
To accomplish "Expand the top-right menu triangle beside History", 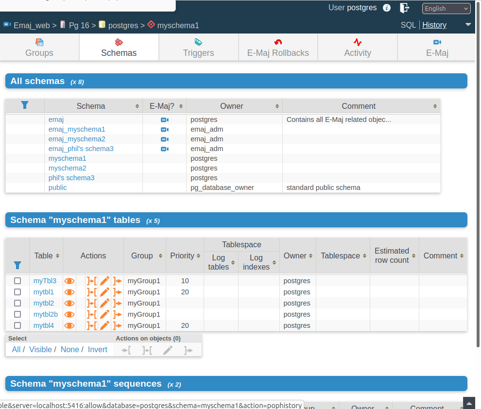I will click(468, 24).
